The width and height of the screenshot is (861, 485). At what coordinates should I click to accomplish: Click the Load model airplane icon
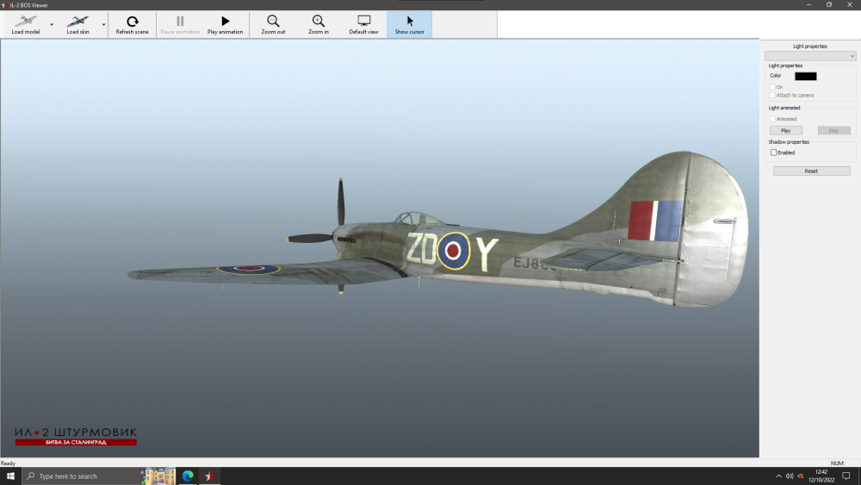click(26, 22)
